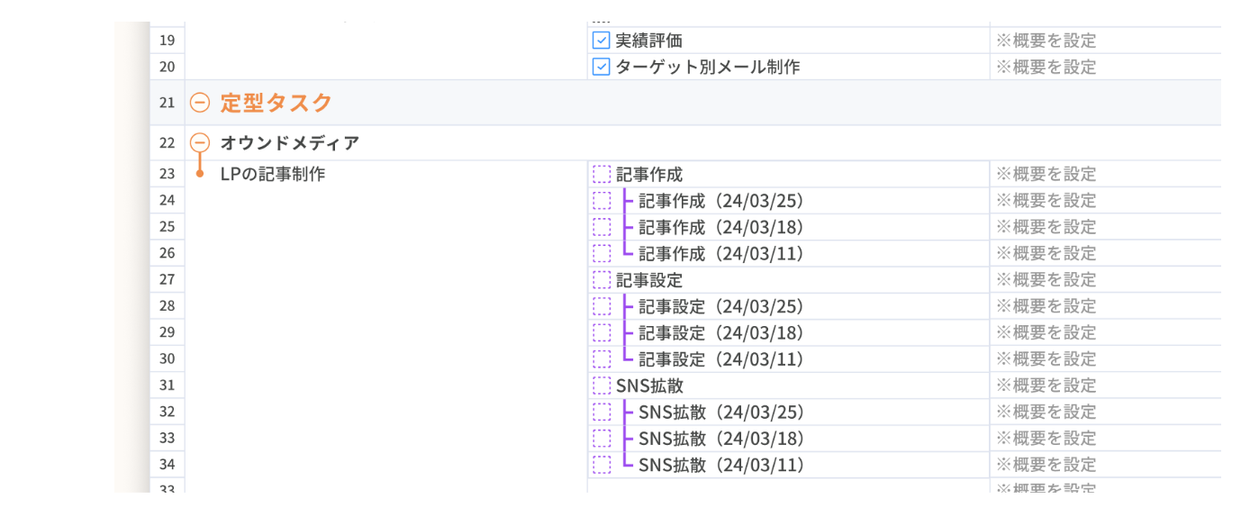Set summary for the 実績評価 row
The width and height of the screenshot is (1241, 508).
pos(1046,41)
